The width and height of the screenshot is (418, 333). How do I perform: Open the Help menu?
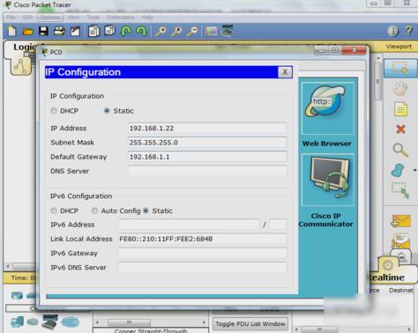[147, 18]
